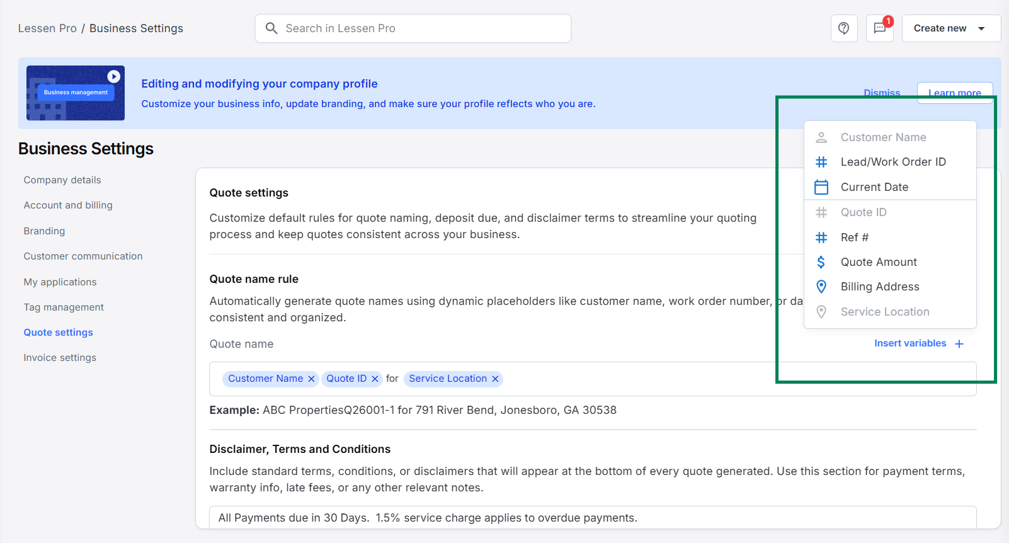The width and height of the screenshot is (1009, 543).
Task: Expand the Create new dropdown
Action: click(950, 28)
